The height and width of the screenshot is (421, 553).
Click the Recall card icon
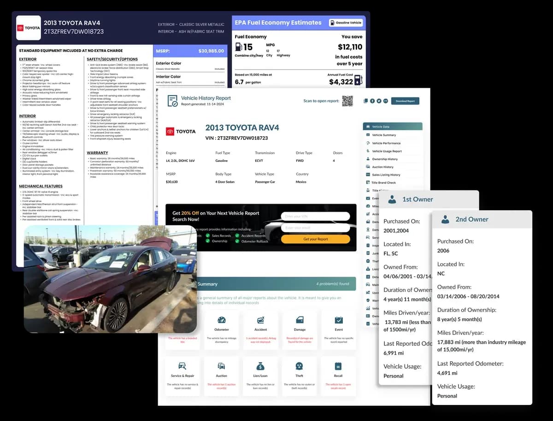(x=338, y=366)
